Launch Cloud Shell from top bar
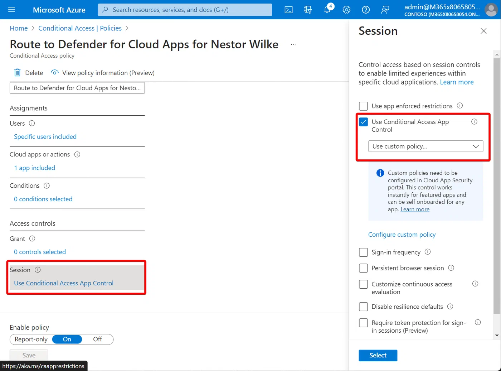The height and width of the screenshot is (371, 501). coord(288,10)
